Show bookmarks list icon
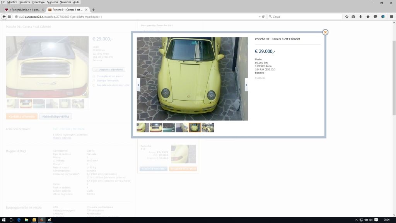 pos(353,17)
